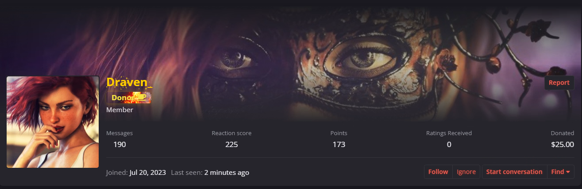Screen dimensions: 582x189
Task: Click the Member user title text
Action: pyautogui.click(x=119, y=110)
